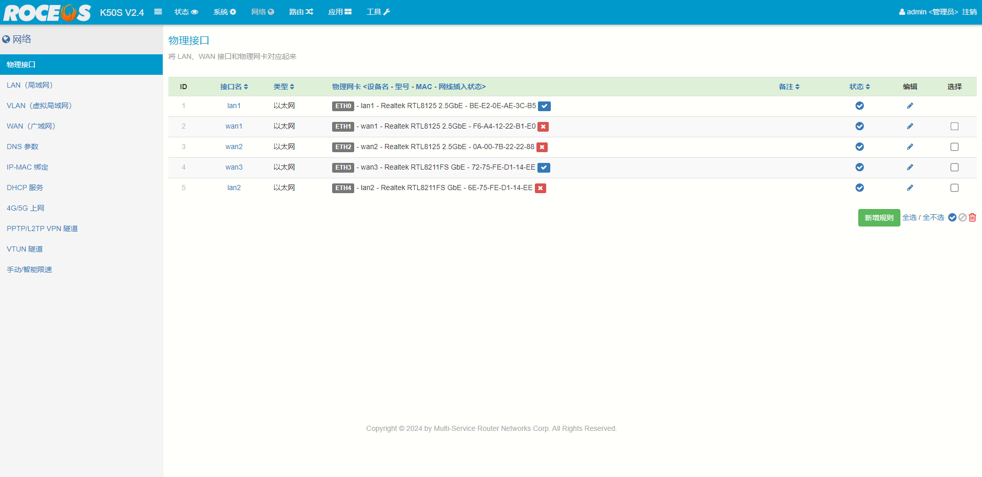Edit the wan2 interface with pencil icon
This screenshot has height=477, width=982.
(x=910, y=147)
